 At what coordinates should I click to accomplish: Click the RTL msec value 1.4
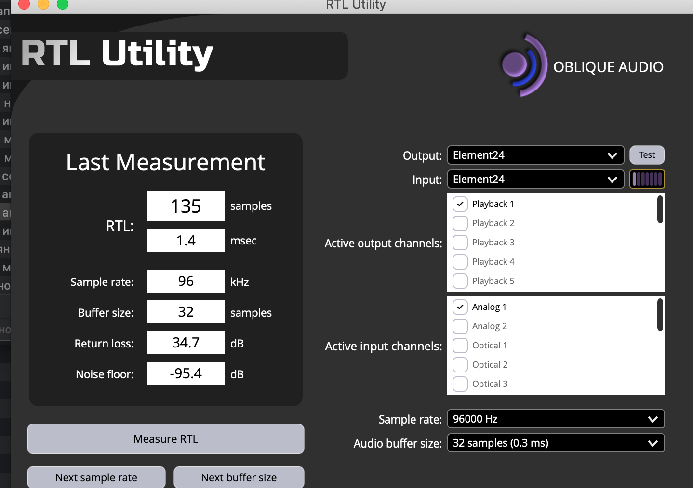click(x=186, y=241)
